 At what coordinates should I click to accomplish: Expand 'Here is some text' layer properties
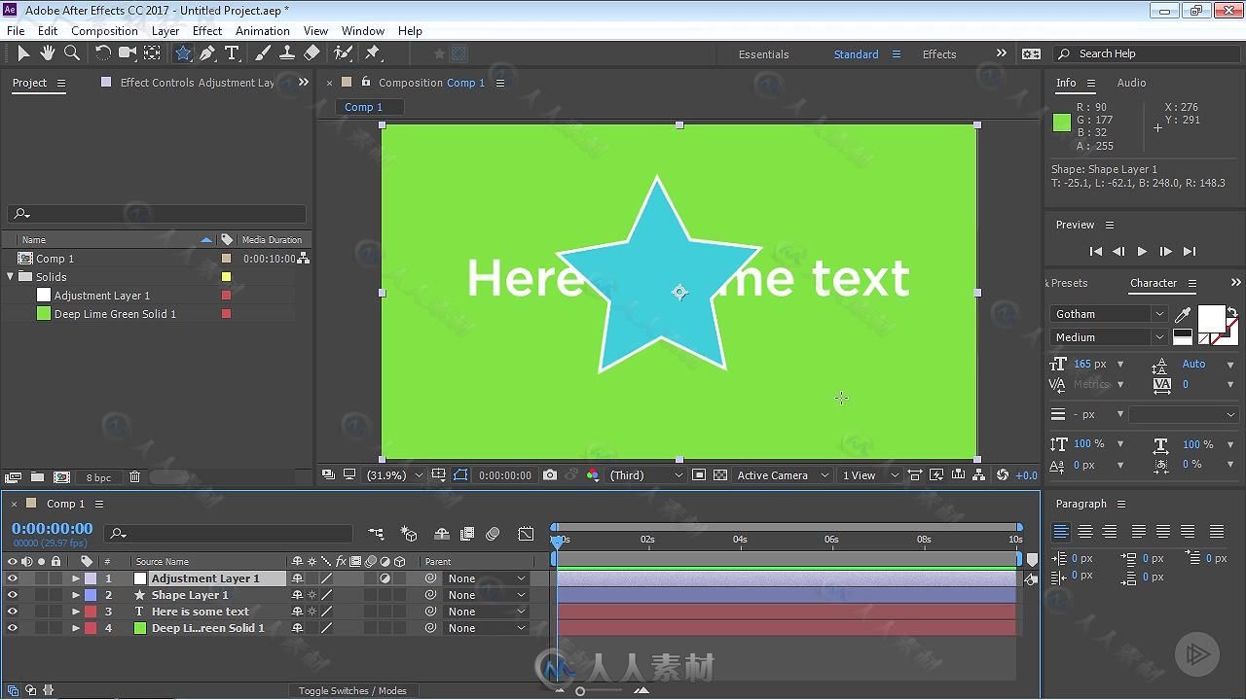(75, 612)
